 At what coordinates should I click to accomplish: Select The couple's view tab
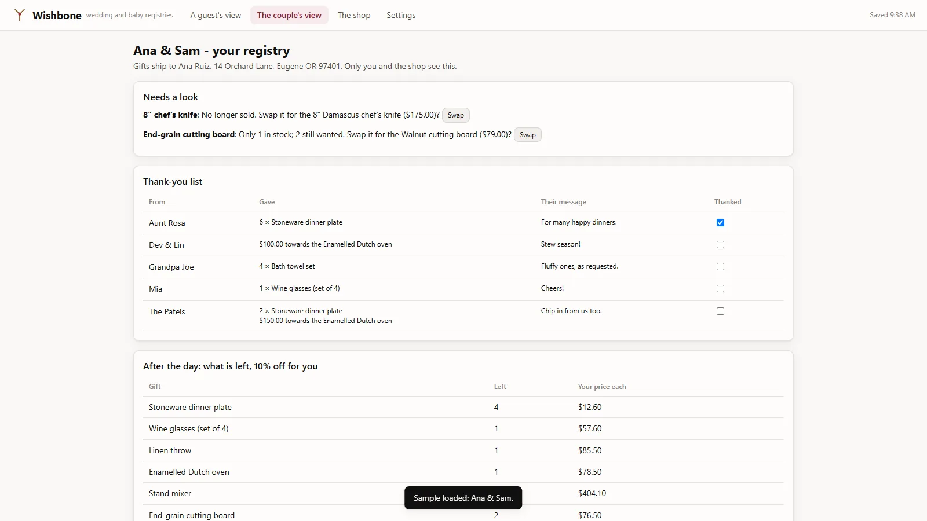pyautogui.click(x=289, y=15)
